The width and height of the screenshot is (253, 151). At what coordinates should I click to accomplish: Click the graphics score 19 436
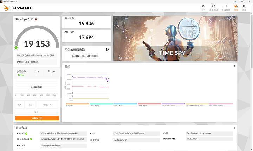click(86, 24)
